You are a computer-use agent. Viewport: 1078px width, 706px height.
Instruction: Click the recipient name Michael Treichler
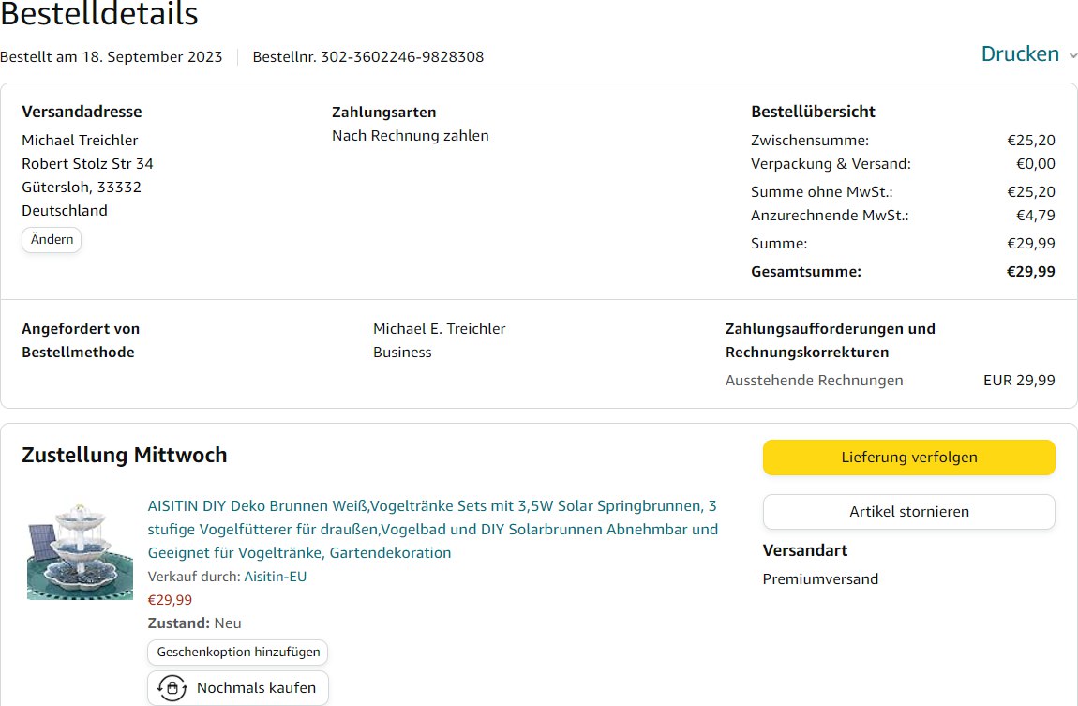(80, 141)
